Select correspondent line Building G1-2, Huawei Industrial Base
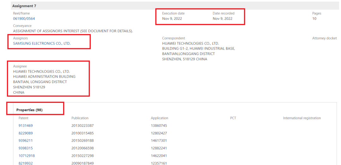The image size is (341, 165). [199, 49]
